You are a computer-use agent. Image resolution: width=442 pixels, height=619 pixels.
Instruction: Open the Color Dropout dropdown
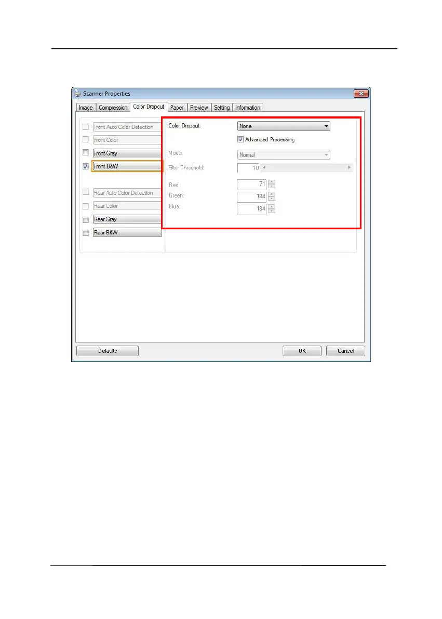click(x=284, y=126)
